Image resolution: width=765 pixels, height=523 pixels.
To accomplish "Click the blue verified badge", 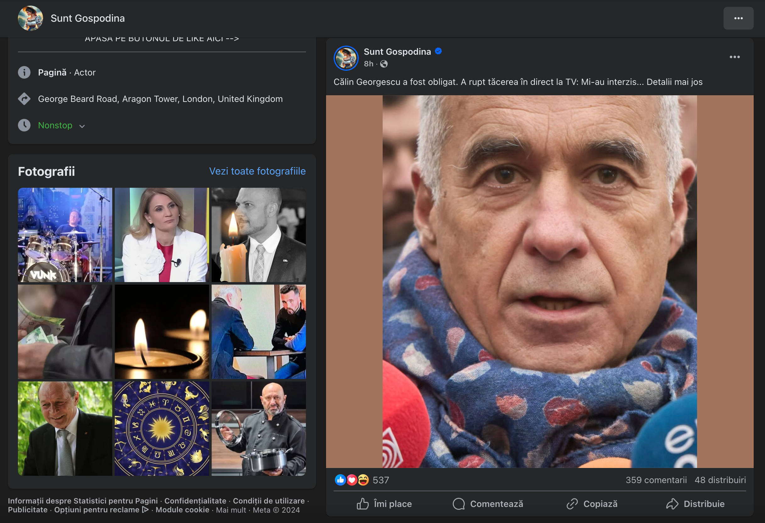I will point(438,51).
